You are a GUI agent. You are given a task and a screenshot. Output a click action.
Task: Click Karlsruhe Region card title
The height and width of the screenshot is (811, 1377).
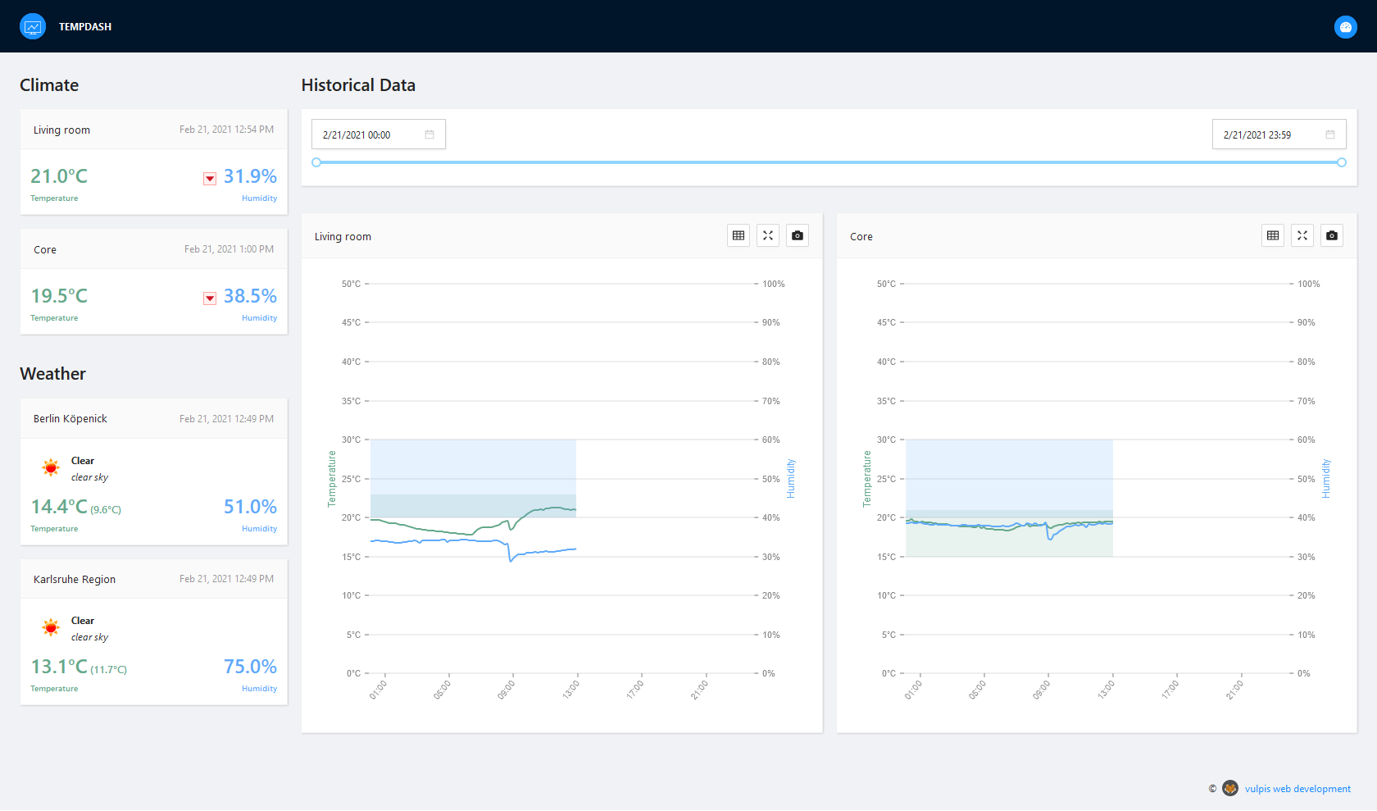pos(75,579)
